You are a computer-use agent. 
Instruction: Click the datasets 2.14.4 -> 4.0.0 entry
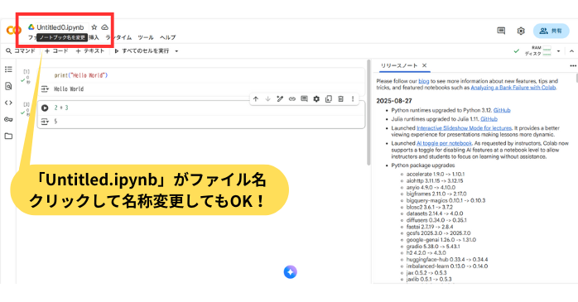click(435, 213)
